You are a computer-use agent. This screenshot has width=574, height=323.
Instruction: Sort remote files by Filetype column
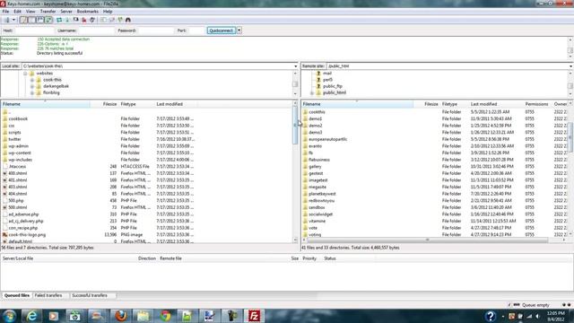(454, 104)
